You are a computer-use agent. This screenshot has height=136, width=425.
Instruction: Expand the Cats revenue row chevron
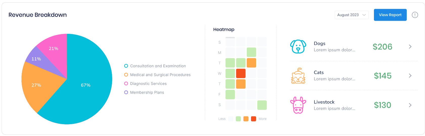coord(410,76)
